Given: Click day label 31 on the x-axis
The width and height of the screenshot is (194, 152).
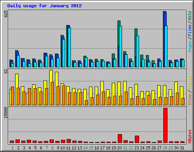Looking at the screenshot, I should (x=182, y=148).
